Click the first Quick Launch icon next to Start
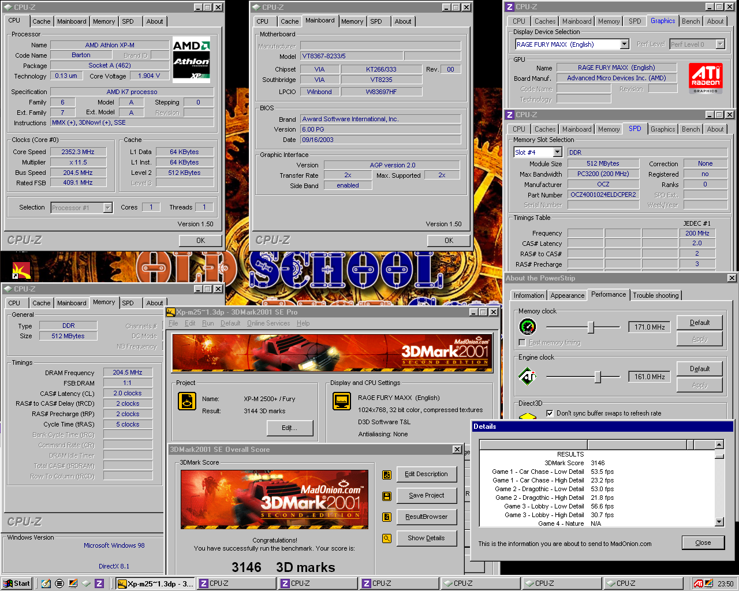 (x=46, y=583)
